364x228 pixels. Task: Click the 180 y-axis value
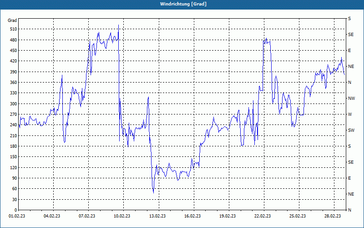[14, 146]
